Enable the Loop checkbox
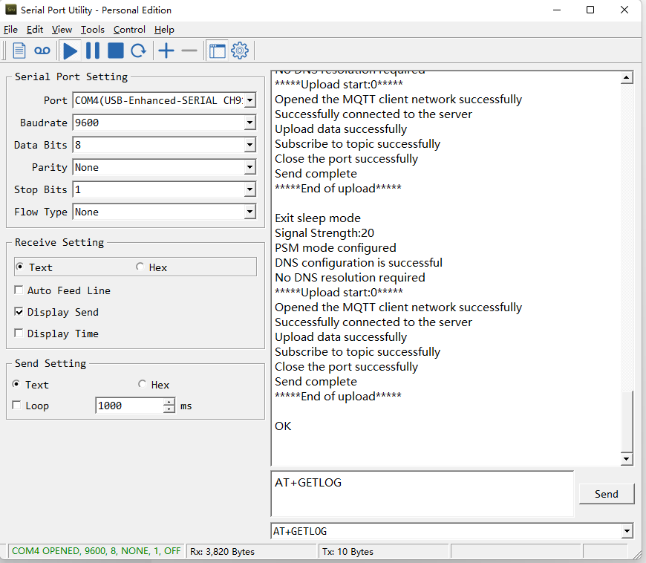The image size is (646, 563). pyautogui.click(x=16, y=405)
